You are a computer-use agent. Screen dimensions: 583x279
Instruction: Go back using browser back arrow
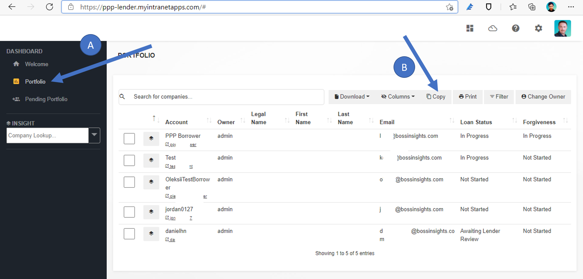pos(12,7)
